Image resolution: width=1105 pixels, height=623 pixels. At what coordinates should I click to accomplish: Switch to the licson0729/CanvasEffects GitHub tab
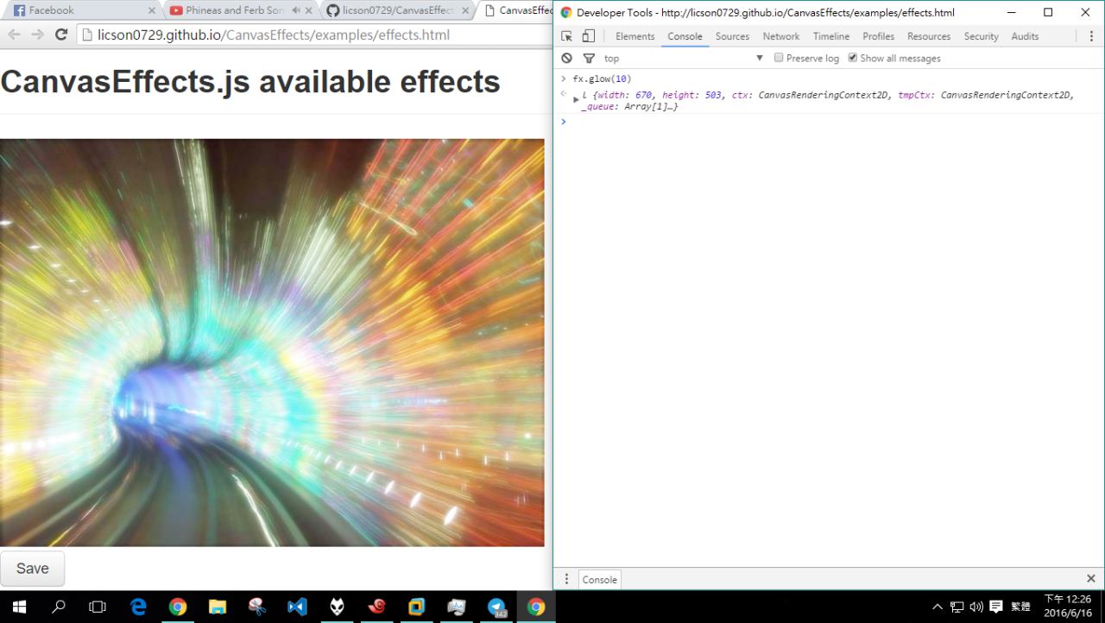click(x=398, y=10)
